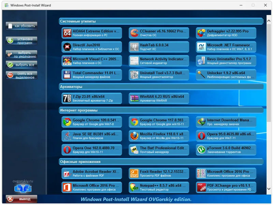The image size is (273, 205).
Task: Select 'Revo Uninstaller Pro 5.1.7' text
Action: coord(229,59)
